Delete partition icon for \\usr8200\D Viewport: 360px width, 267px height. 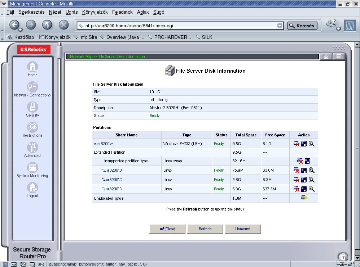pos(297,189)
